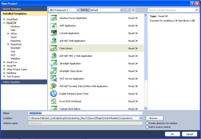Expand the SharePoint node

(x=8, y=44)
